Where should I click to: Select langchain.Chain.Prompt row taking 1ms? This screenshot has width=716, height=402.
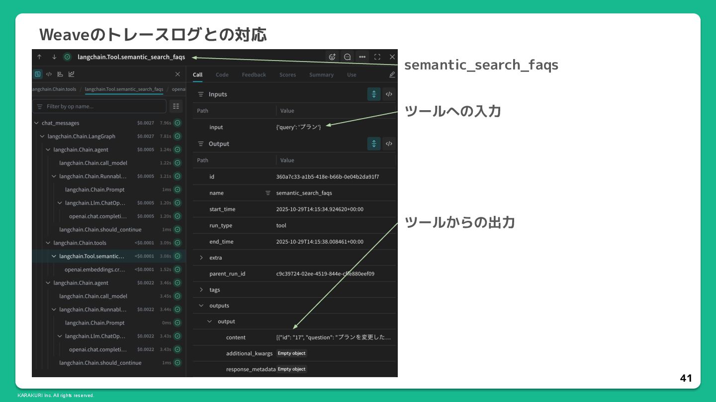point(109,190)
